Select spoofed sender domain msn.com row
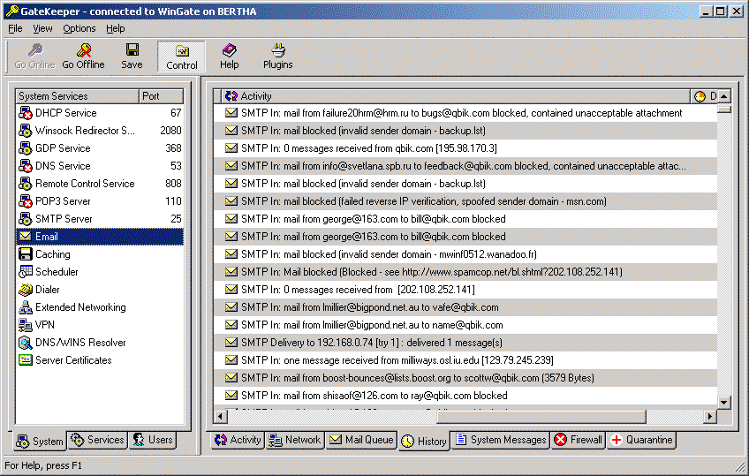The height and width of the screenshot is (476, 749). (465, 201)
